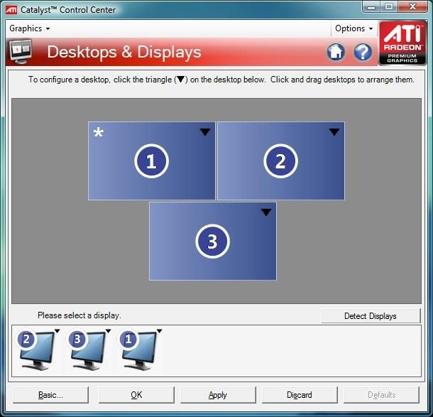This screenshot has height=417, width=433.
Task: Maximize the Catalyst Control Center window
Action: [389, 6]
